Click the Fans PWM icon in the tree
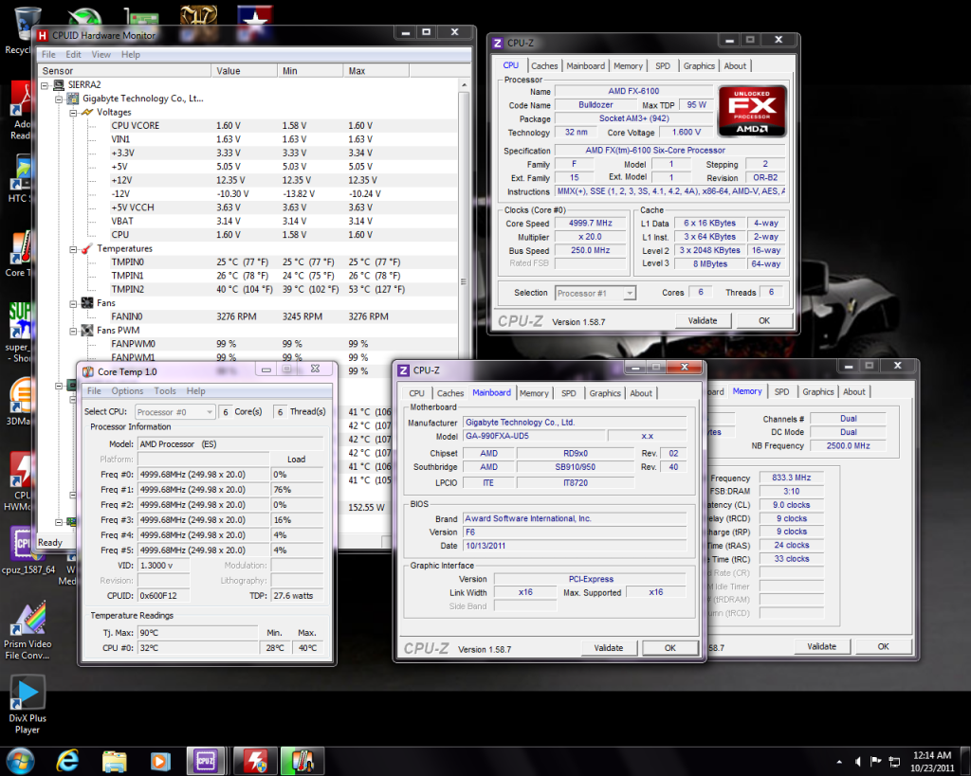Image resolution: width=971 pixels, height=776 pixels. tap(87, 331)
